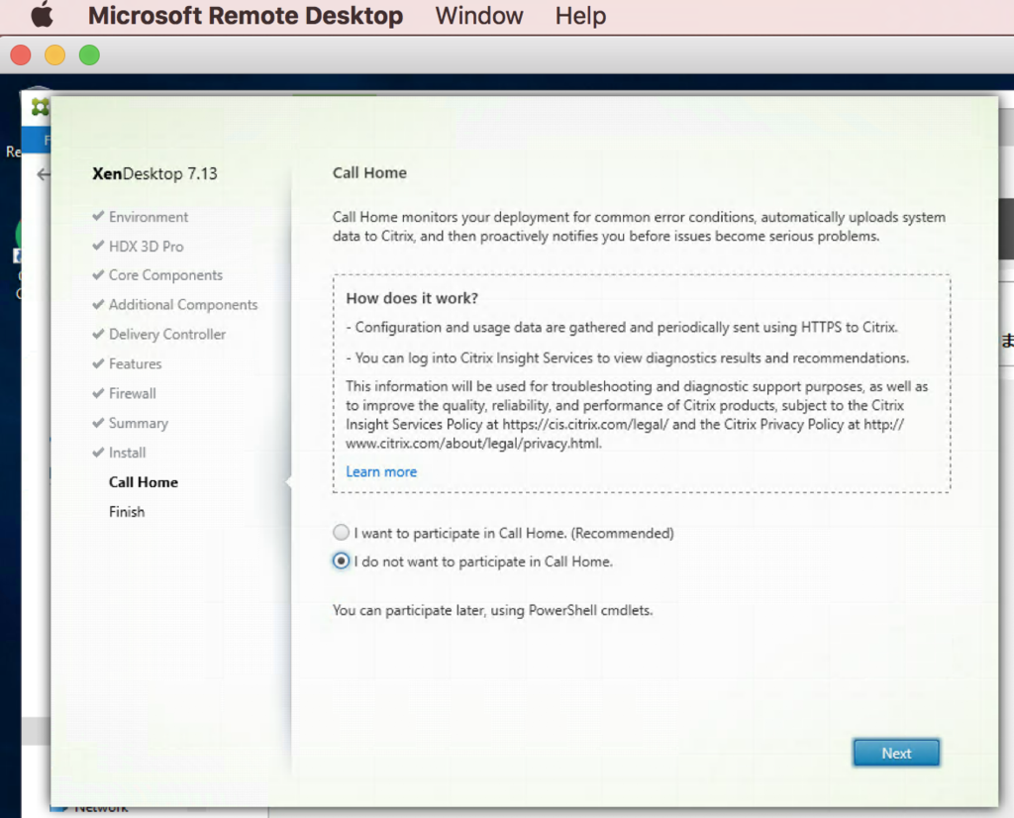Click the 'How does it work?' heading
Screen dimensions: 1014x818
[412, 298]
